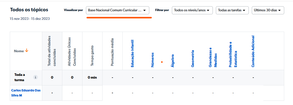Click the Geometria column heading
The width and height of the screenshot is (293, 105).
pyautogui.click(x=193, y=58)
